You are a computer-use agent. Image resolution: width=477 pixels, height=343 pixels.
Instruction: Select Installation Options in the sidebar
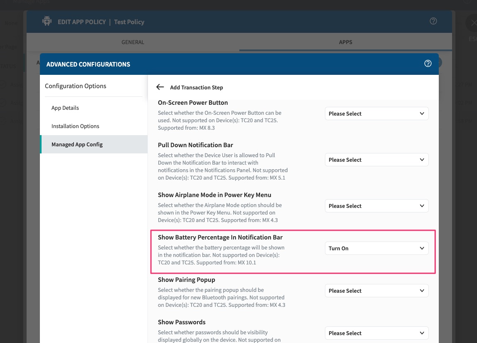coord(75,126)
